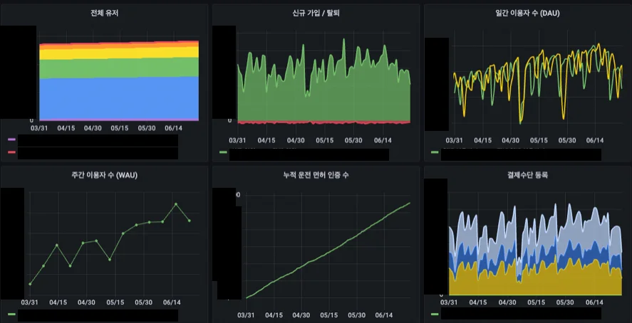Open the 신규 가입 / 탈퇴 panel title menu

316,13
